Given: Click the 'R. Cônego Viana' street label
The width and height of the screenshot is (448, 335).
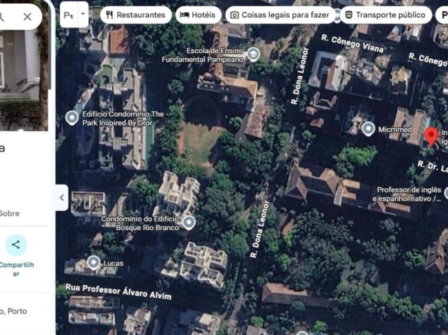Looking at the screenshot, I should click(352, 43).
